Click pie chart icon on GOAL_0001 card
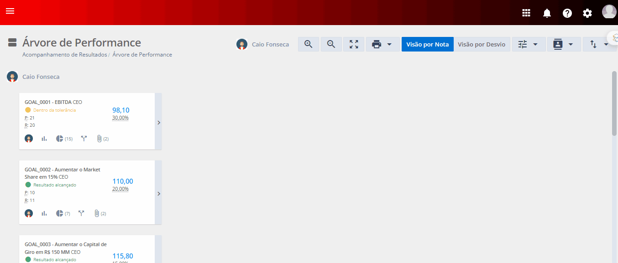Viewport: 618px width, 263px height. coord(59,139)
